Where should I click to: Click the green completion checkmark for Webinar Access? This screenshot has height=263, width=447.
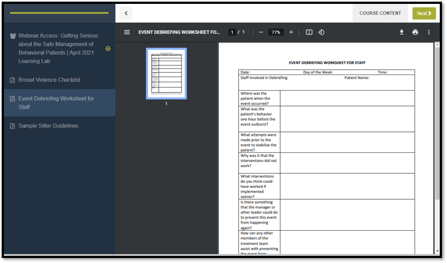[x=108, y=48]
